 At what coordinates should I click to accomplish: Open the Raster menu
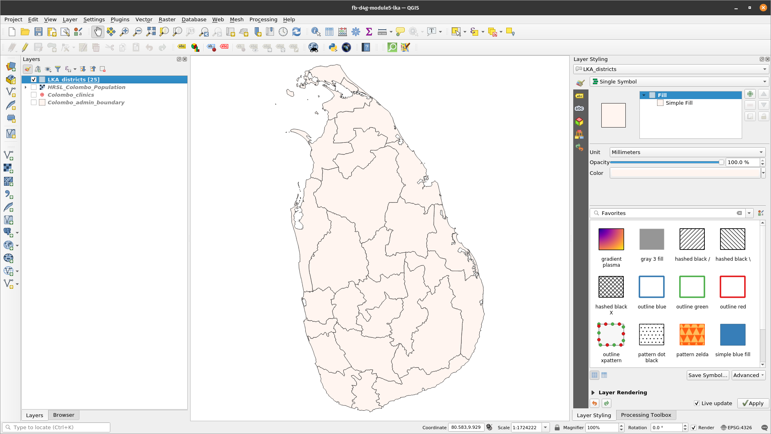(x=167, y=20)
